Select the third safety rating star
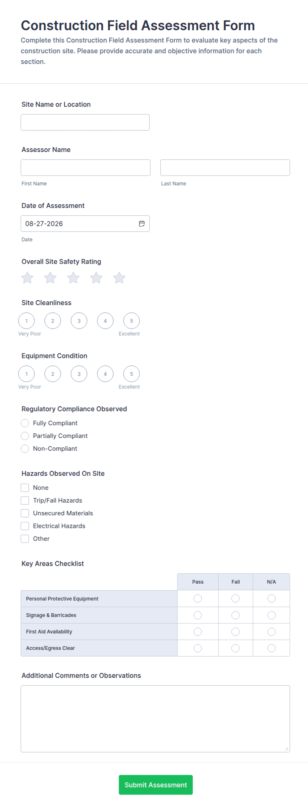This screenshot has width=308, height=811. [x=73, y=278]
